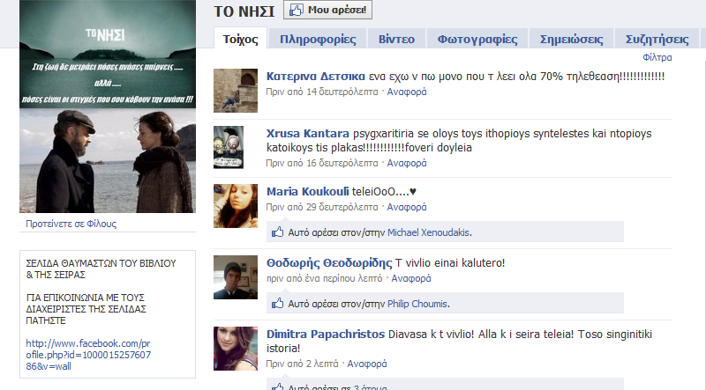The height and width of the screenshot is (390, 706).
Task: Click timestamp 'Πριν από 2 λεπτά'
Action: [302, 364]
